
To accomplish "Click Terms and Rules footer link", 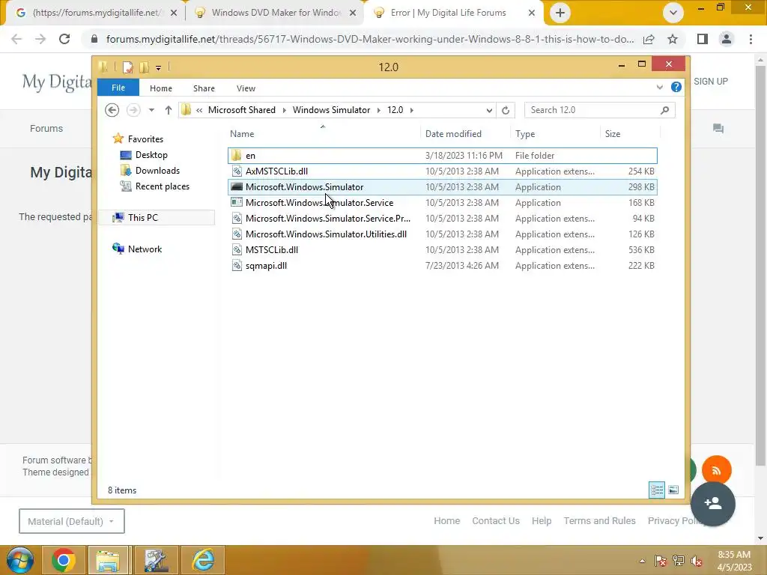I will (599, 521).
